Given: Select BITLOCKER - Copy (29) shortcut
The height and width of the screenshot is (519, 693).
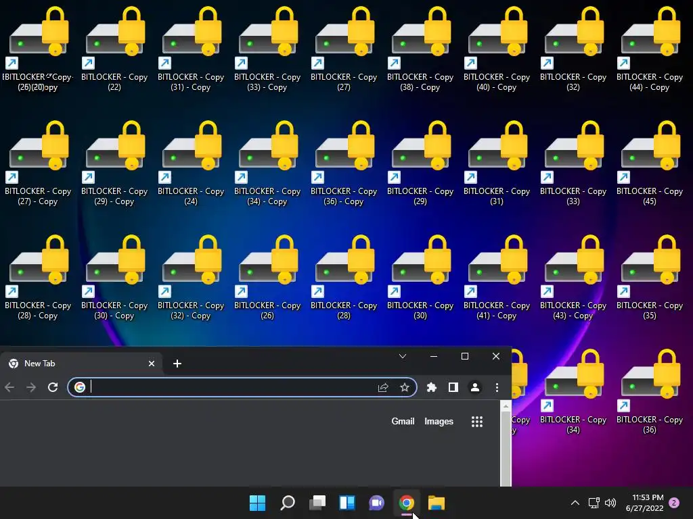Looking at the screenshot, I should tap(420, 163).
